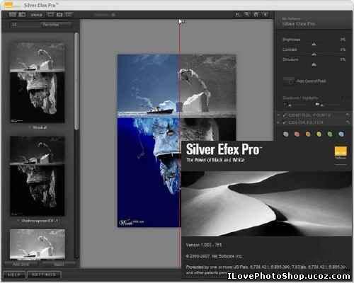Open the SETTINGS button
Image resolution: width=354 pixels, height=283 pixels.
pyautogui.click(x=44, y=275)
